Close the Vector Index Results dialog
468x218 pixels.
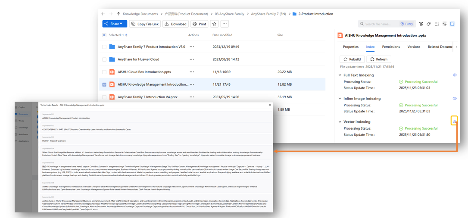click(270, 105)
